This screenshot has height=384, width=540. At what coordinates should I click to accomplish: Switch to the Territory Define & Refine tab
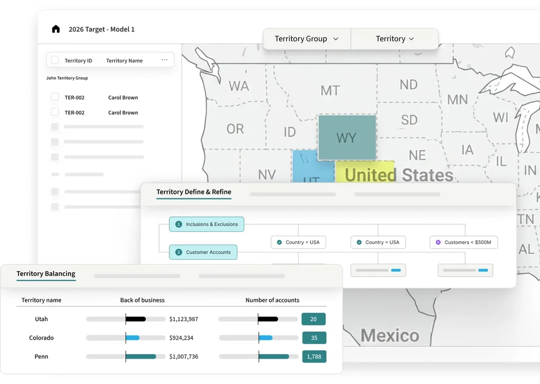(x=194, y=192)
